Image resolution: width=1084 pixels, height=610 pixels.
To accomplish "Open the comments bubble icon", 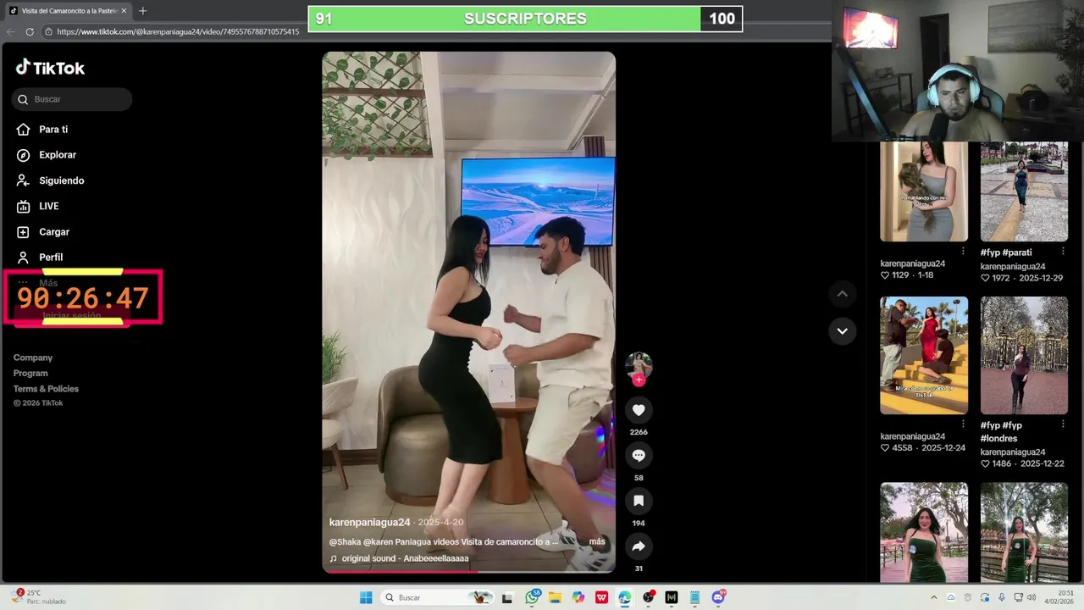I will tap(639, 456).
